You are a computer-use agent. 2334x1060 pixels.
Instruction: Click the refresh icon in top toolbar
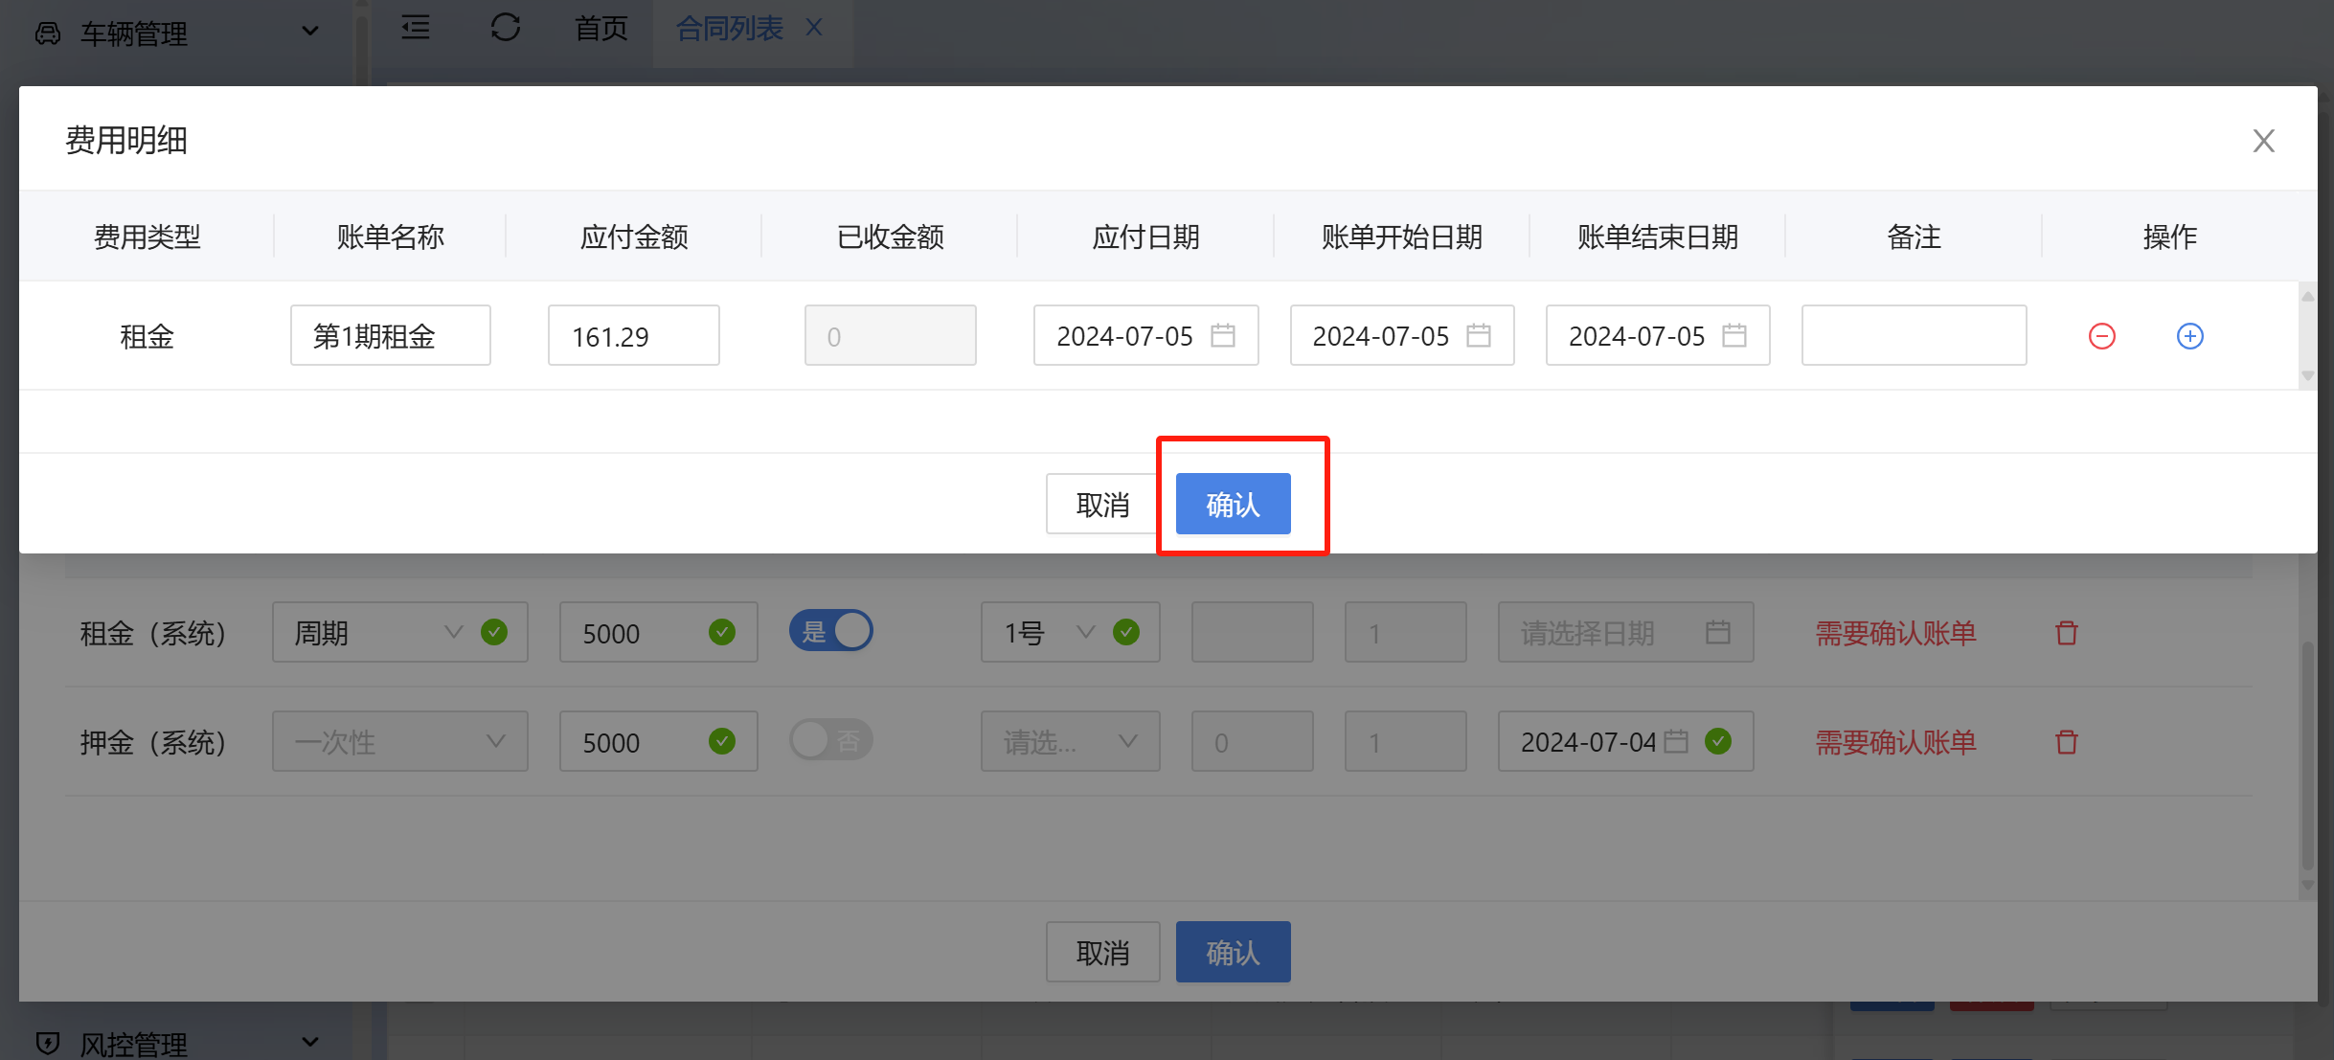point(505,28)
